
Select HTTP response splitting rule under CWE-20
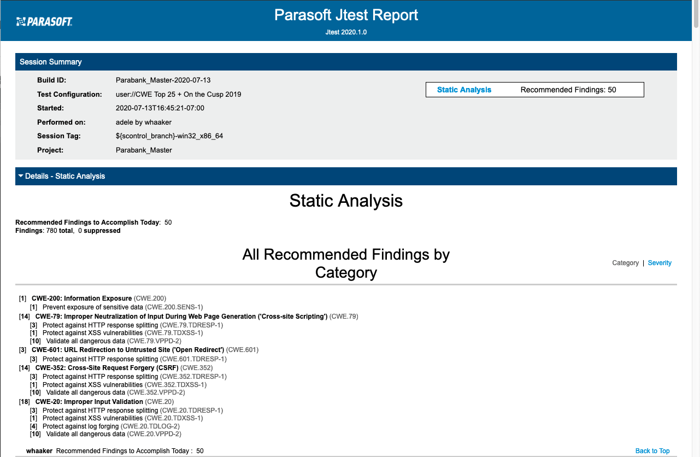point(100,411)
